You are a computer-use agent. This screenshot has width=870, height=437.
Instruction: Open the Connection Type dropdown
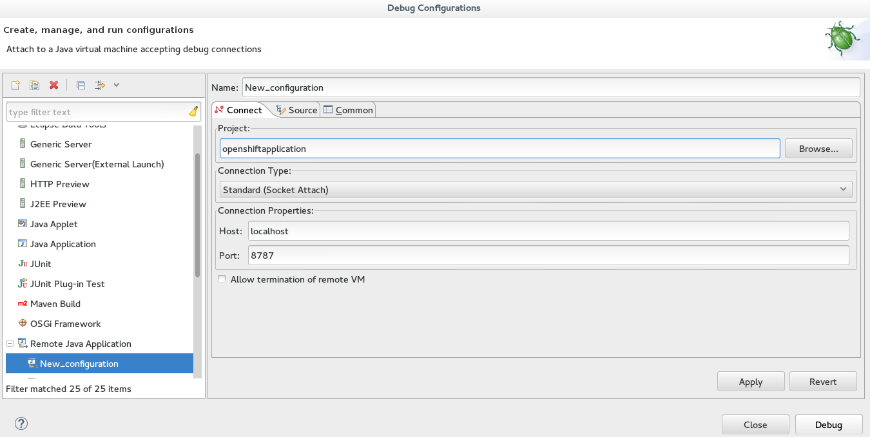point(536,189)
